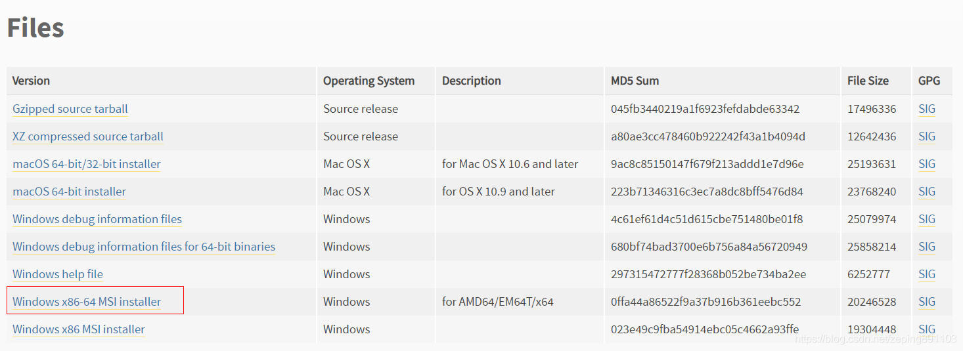Open Windows debug information files link

click(x=97, y=219)
